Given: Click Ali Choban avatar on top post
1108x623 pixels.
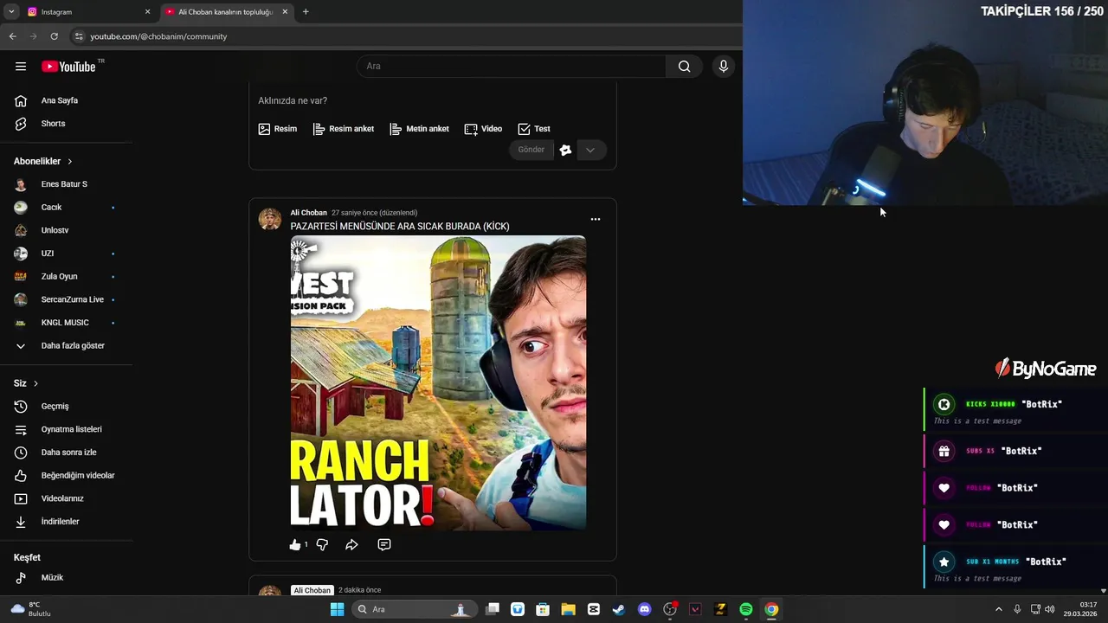Looking at the screenshot, I should pyautogui.click(x=270, y=219).
